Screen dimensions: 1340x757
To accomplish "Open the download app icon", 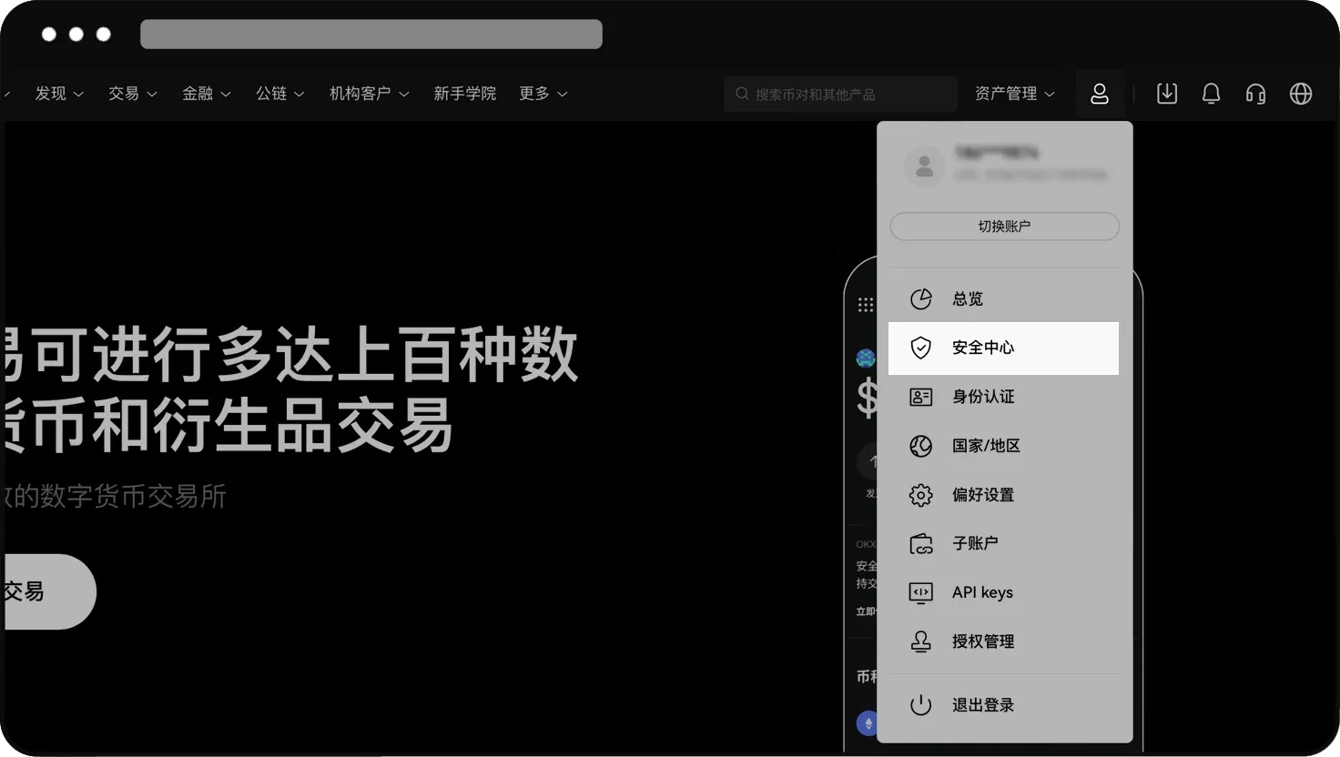I will [1166, 94].
